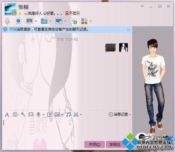
Task: Open the colorful apps grid icon
Action: (x=84, y=21)
